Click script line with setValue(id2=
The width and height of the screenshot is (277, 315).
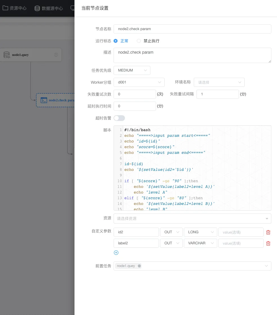[159, 169]
